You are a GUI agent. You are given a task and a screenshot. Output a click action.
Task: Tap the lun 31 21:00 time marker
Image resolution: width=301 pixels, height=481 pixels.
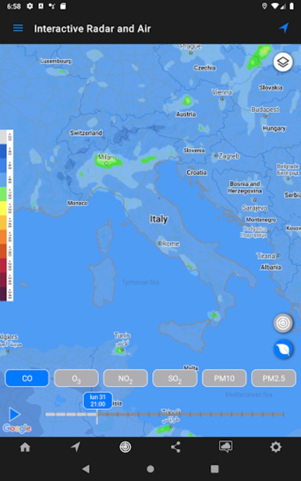[98, 400]
